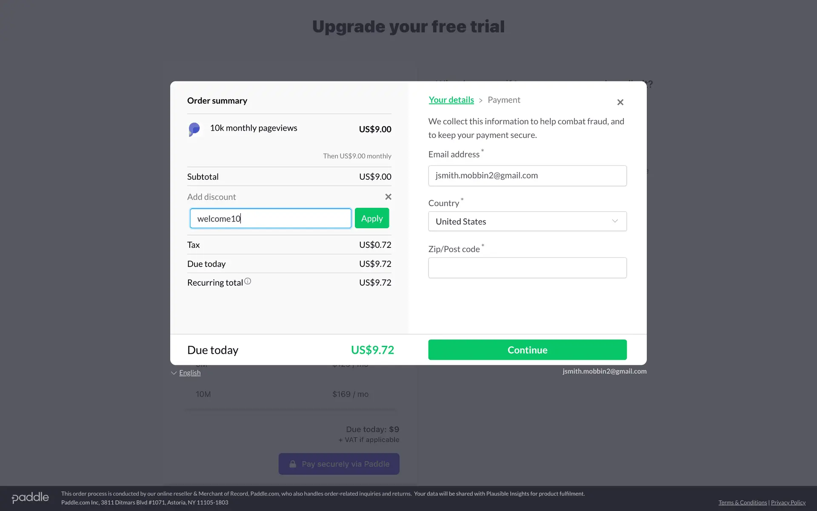Click the Zip/Post code field
The width and height of the screenshot is (817, 511).
pos(527,268)
